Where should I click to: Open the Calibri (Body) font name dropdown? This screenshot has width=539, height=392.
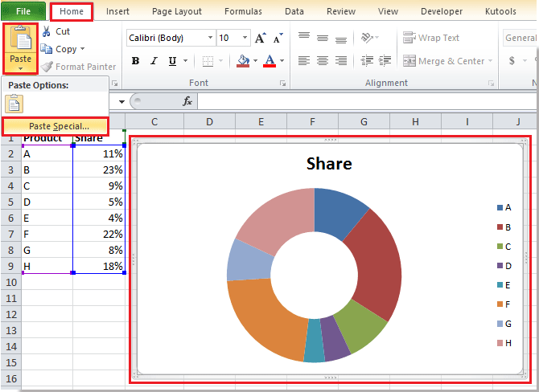click(x=210, y=38)
